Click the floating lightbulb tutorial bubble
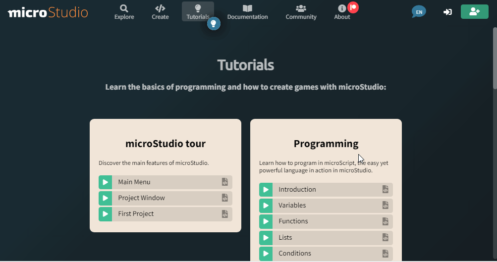The height and width of the screenshot is (262, 497). click(x=214, y=23)
